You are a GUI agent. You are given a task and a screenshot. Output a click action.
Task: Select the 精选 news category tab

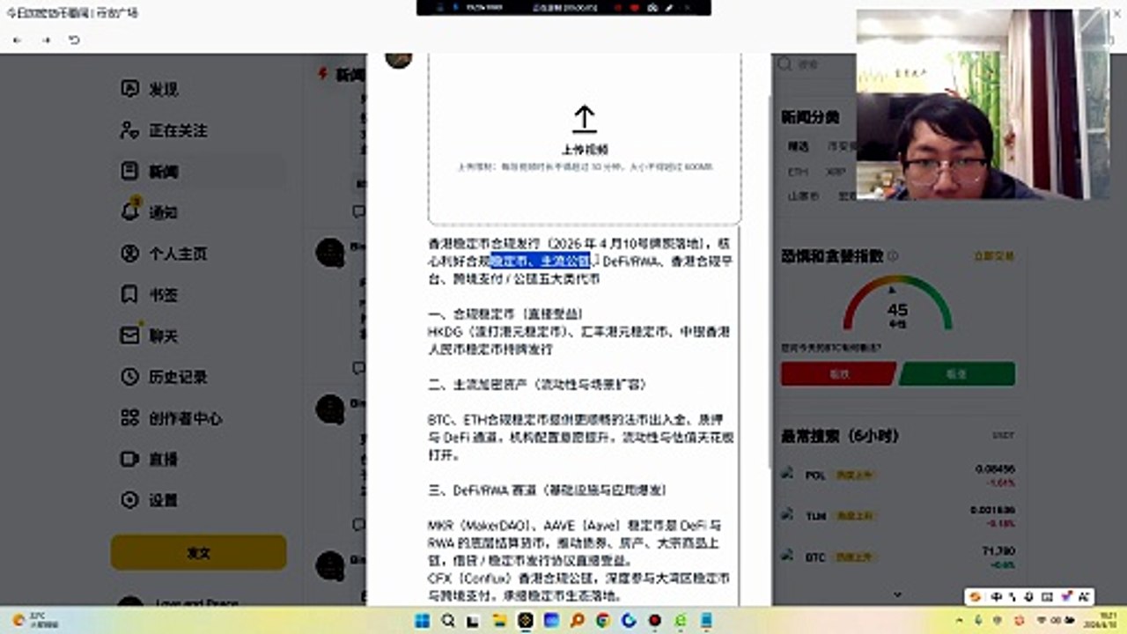tap(798, 146)
